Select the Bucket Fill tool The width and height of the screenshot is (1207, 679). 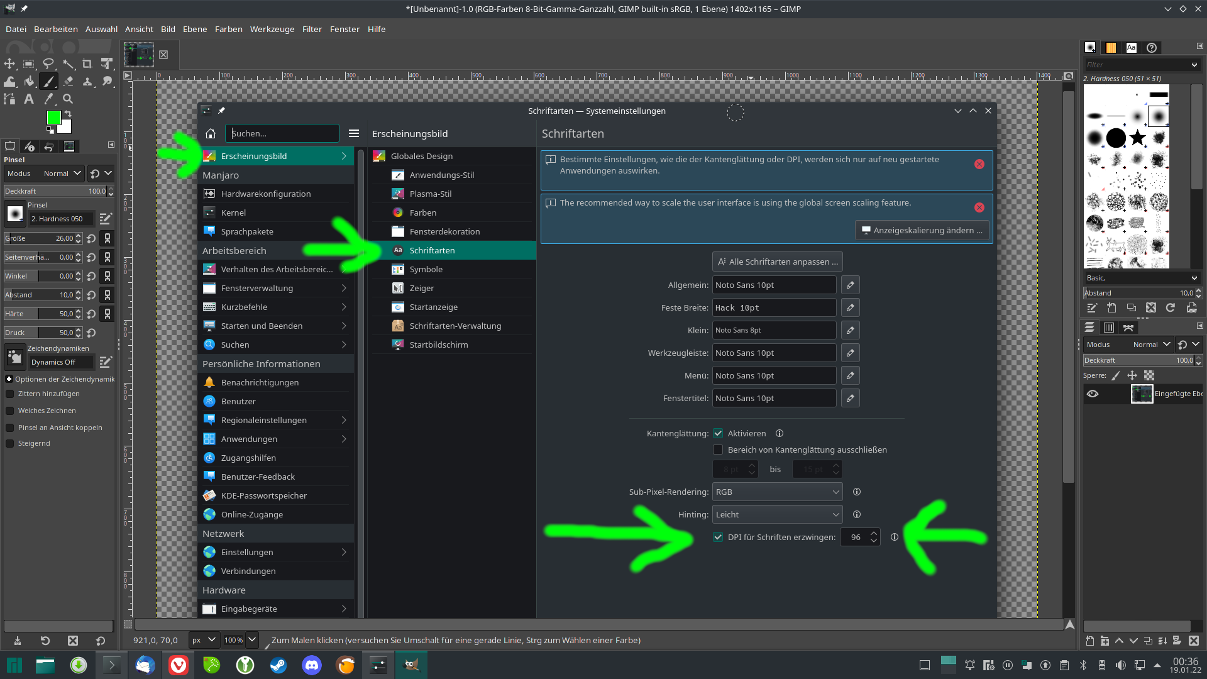click(x=29, y=81)
